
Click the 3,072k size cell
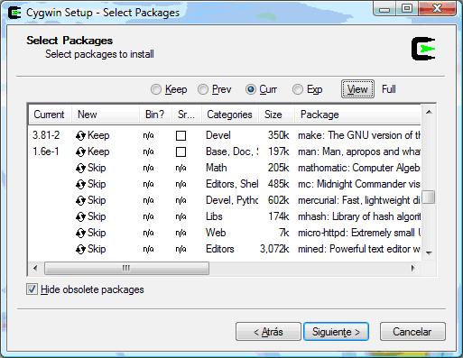tap(274, 249)
